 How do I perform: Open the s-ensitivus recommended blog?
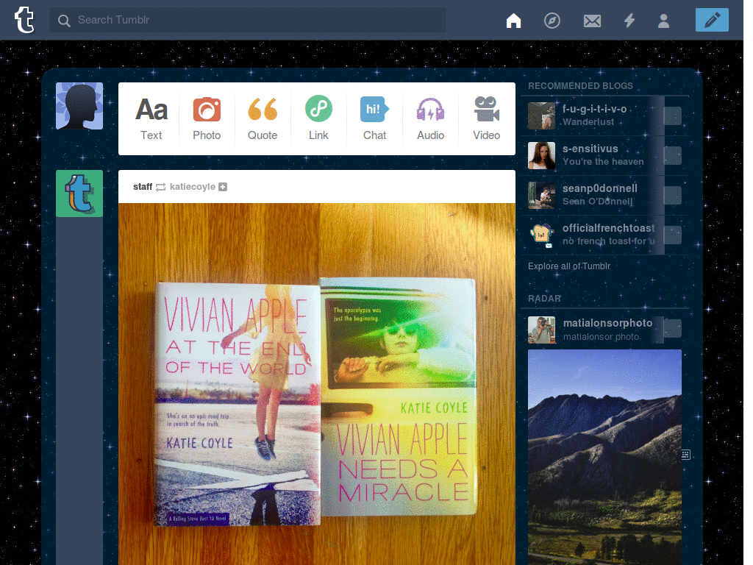(x=590, y=149)
